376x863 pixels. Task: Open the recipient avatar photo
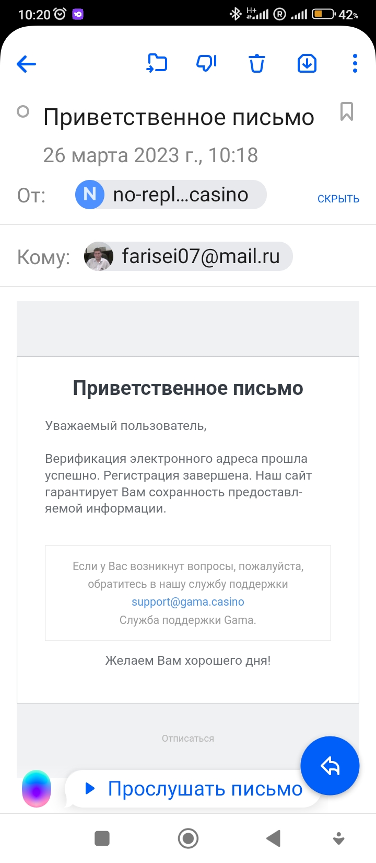(x=99, y=256)
